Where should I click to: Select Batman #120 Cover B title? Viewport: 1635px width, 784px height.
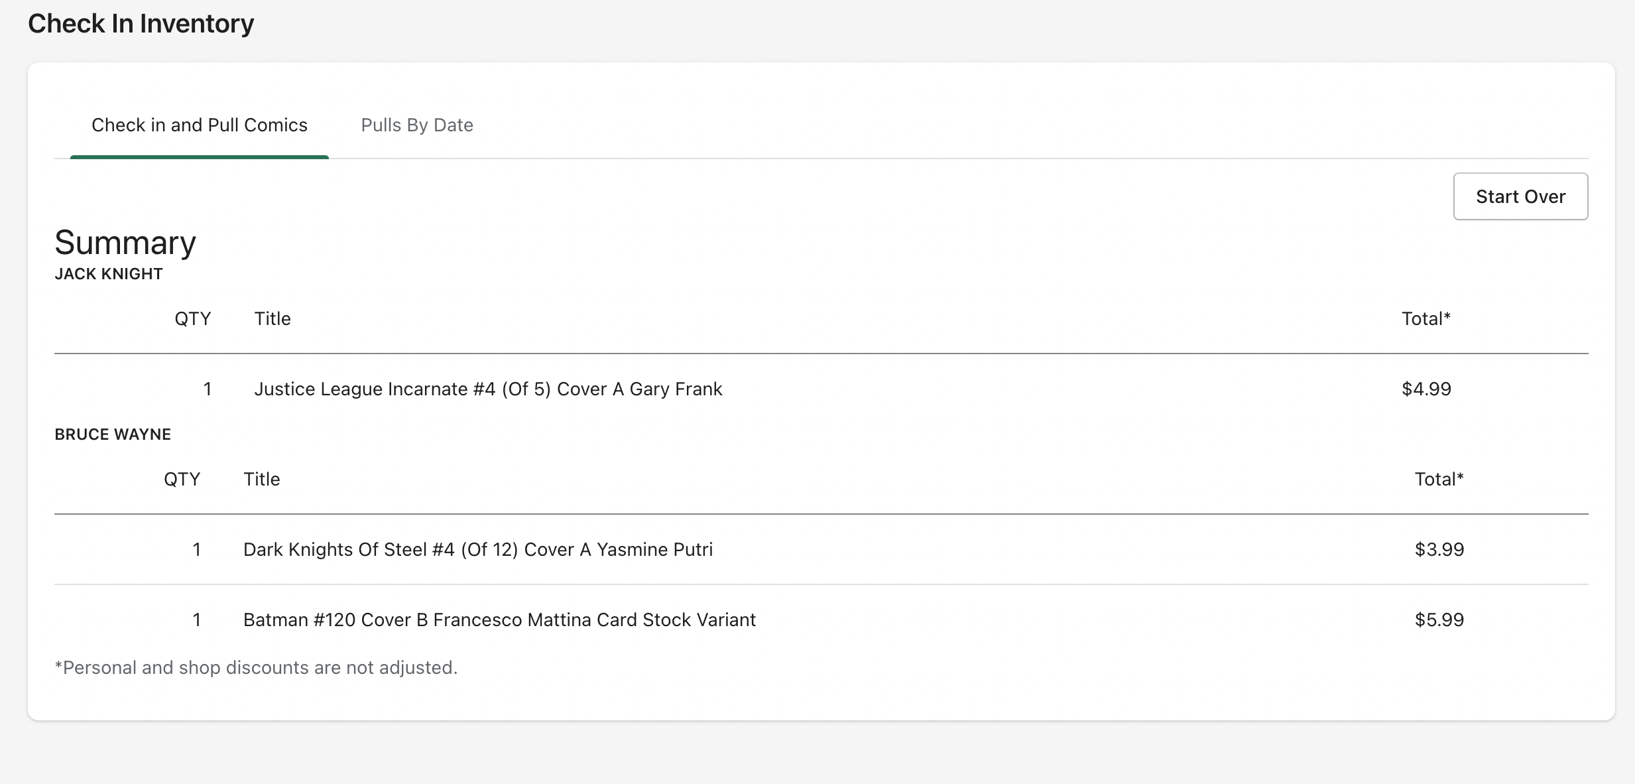pyautogui.click(x=499, y=620)
